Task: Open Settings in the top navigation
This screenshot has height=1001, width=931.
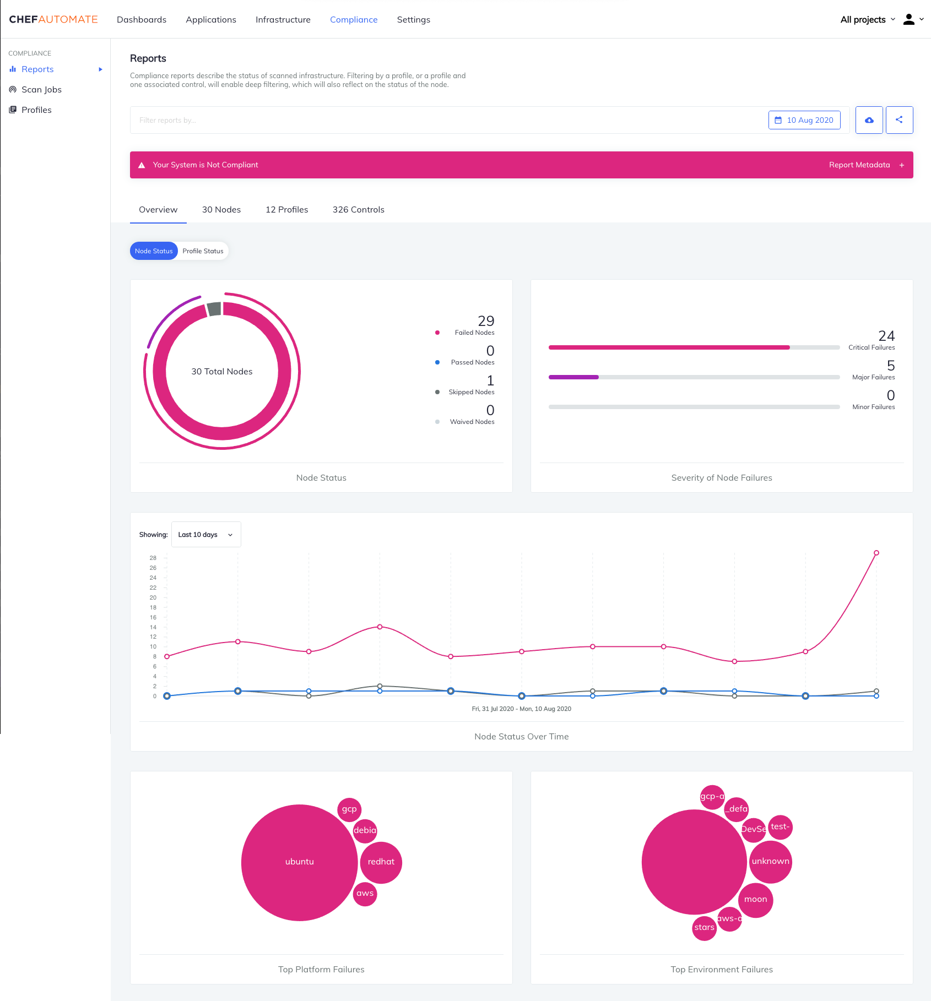Action: (x=413, y=20)
